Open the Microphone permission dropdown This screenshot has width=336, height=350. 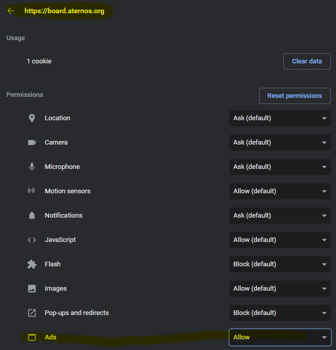pyautogui.click(x=280, y=167)
